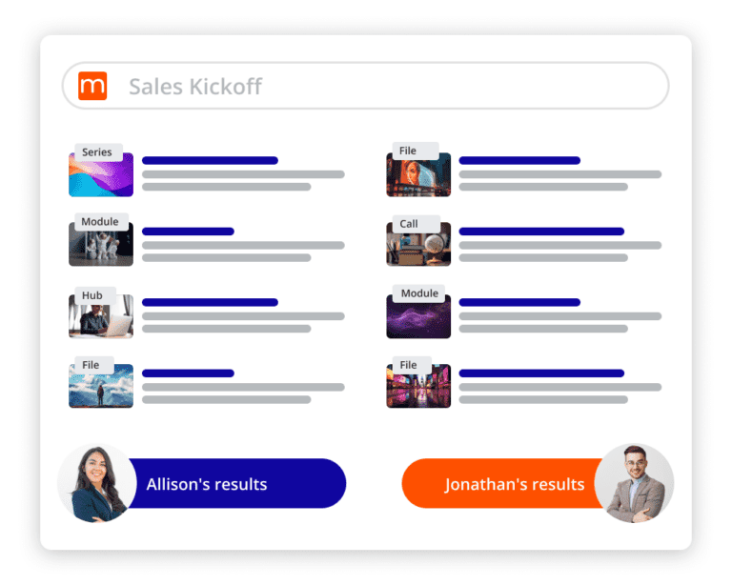732x585 pixels.
Task: Click the Hub result title link
Action: point(210,302)
